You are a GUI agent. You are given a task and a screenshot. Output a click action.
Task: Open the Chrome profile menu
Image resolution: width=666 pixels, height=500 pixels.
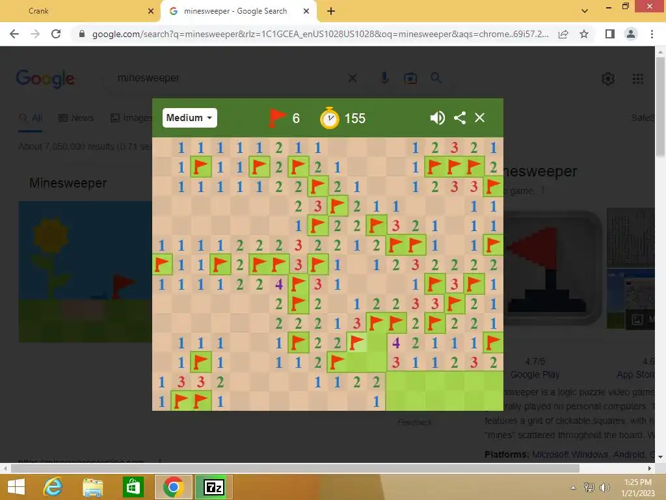click(631, 34)
